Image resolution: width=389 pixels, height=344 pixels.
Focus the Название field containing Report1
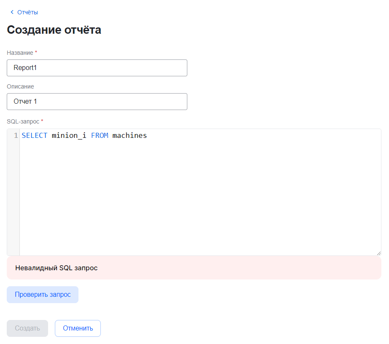[97, 67]
